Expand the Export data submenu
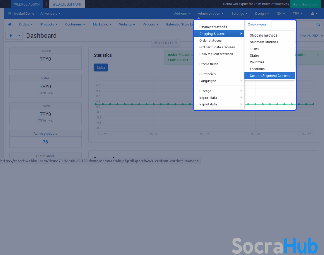This screenshot has width=324, height=255. 219,104
